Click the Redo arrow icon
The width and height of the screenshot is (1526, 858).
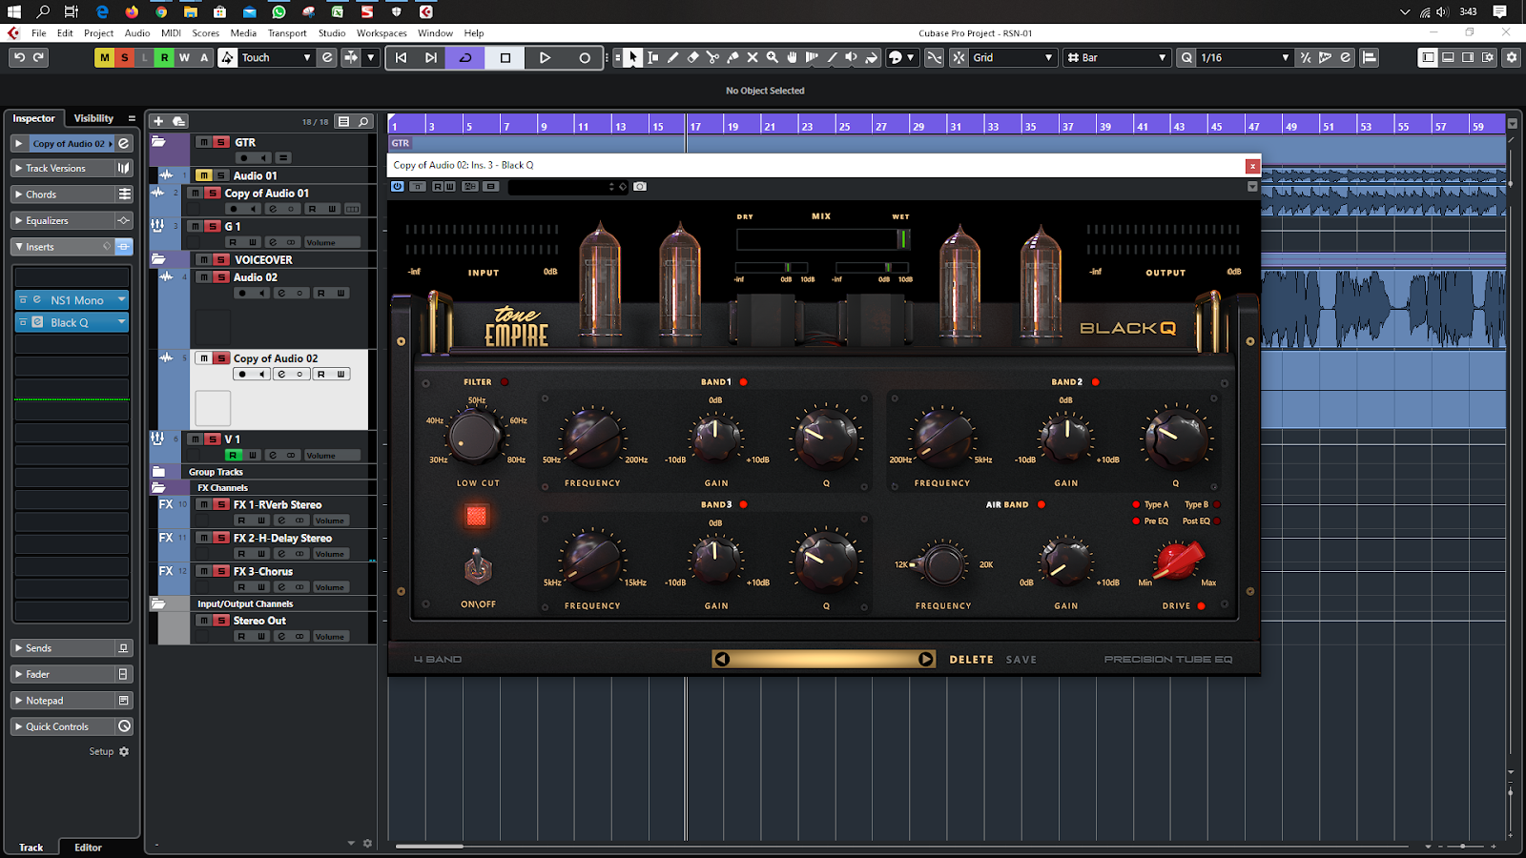tap(39, 57)
